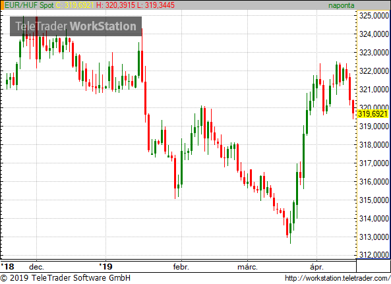
Task: Select the 'ápr.' date axis marker
Action: [316, 267]
